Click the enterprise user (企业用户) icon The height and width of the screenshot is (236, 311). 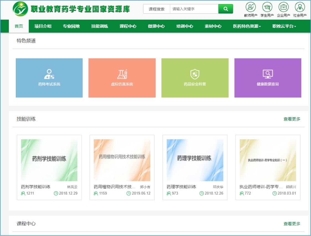point(283,7)
